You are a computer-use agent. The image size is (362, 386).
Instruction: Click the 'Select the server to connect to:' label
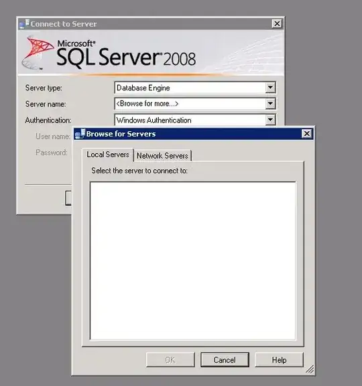click(x=139, y=171)
